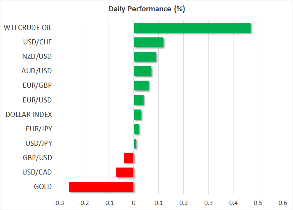293x210 pixels.
Task: Click the AUD/USD green bar
Action: coord(142,71)
